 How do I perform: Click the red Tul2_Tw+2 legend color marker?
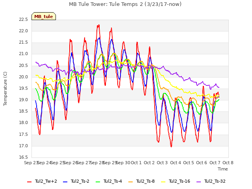coord(30,182)
